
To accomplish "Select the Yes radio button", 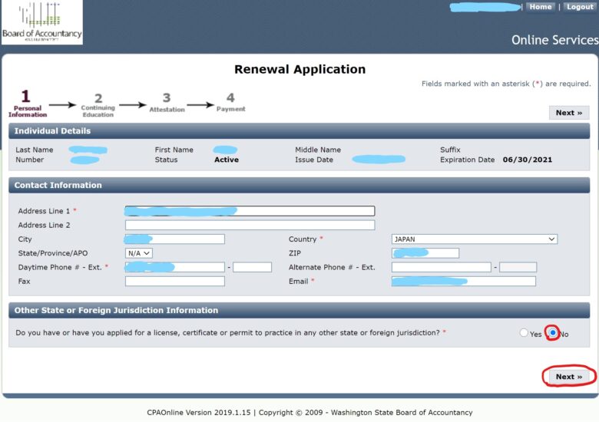I will [x=524, y=333].
